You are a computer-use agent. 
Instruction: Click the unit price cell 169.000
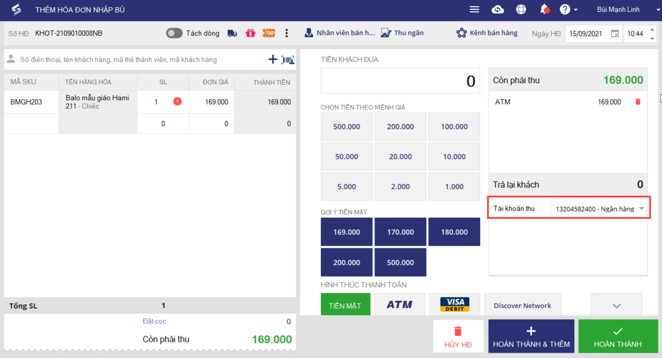point(211,102)
